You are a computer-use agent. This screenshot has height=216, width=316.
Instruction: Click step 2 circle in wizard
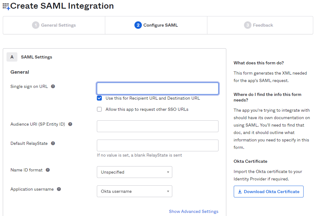138,25
